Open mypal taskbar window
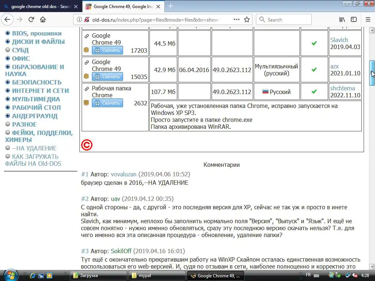Viewport: 375px width, 281px height. (x=157, y=276)
